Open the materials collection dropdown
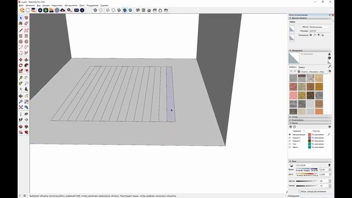 coord(314,71)
